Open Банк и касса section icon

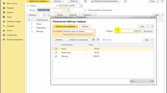(4, 3)
